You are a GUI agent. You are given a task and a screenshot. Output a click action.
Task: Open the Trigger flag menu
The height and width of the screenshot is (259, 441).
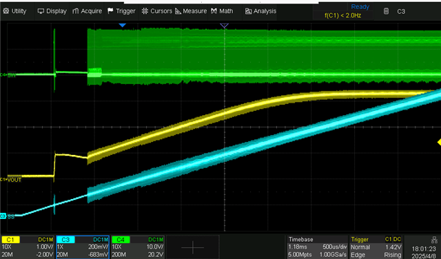click(x=121, y=11)
